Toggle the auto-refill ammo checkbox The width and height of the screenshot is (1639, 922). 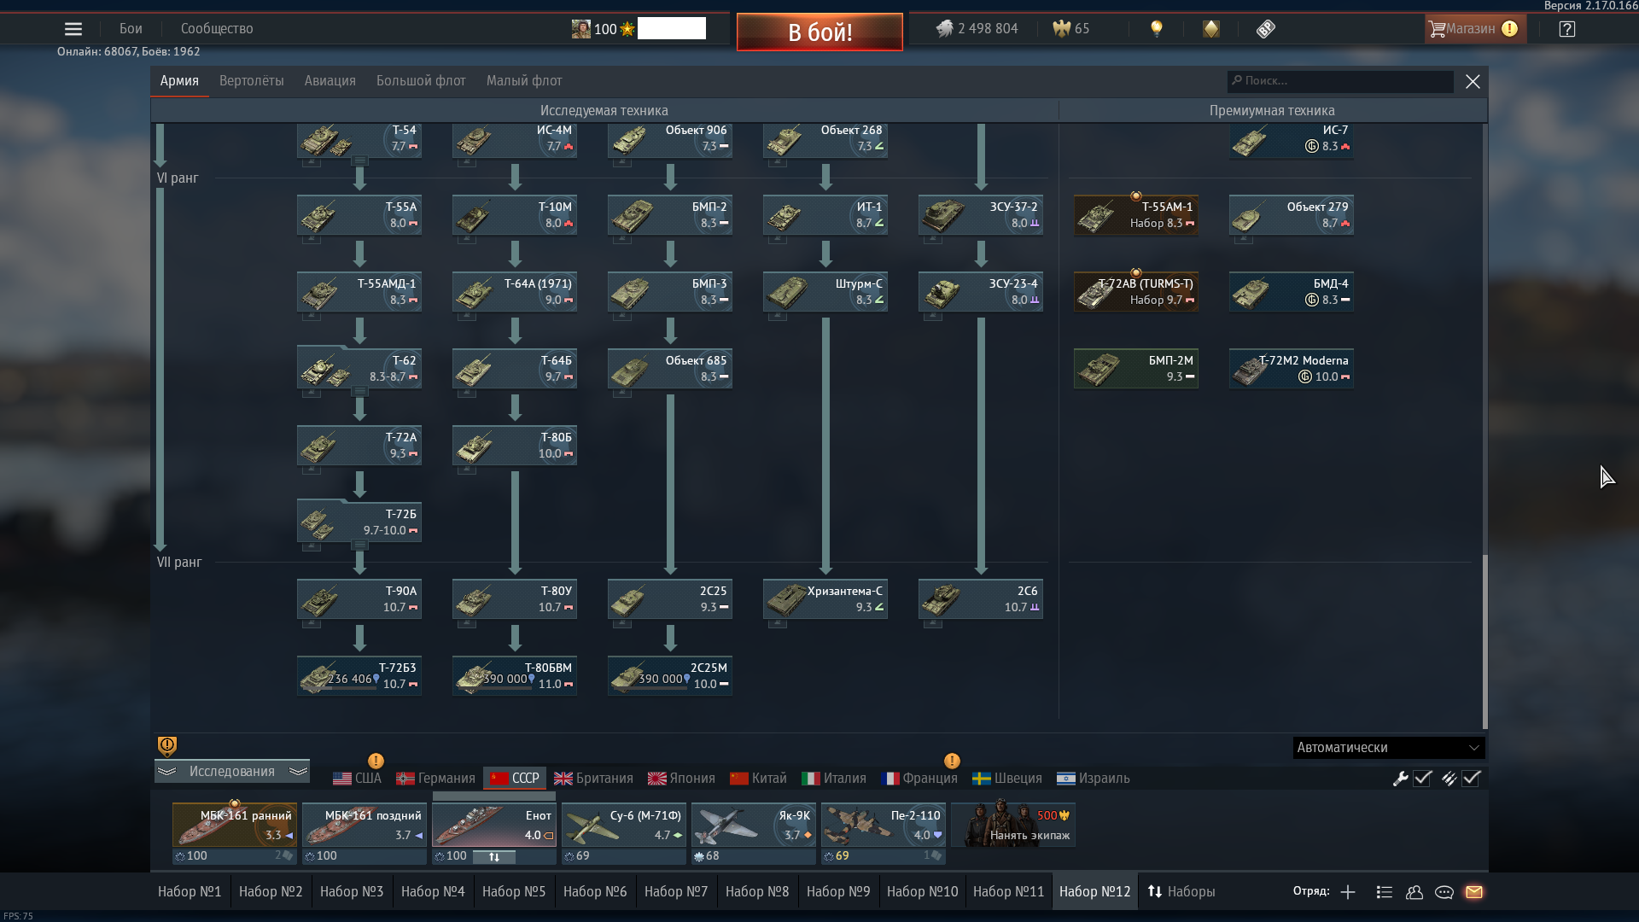(x=1471, y=779)
